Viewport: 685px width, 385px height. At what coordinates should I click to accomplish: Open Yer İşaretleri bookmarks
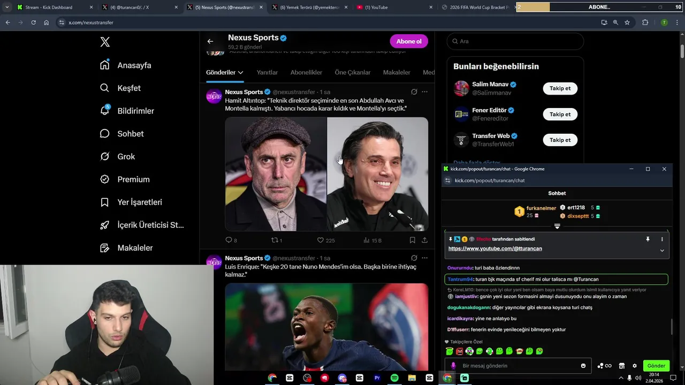131,202
